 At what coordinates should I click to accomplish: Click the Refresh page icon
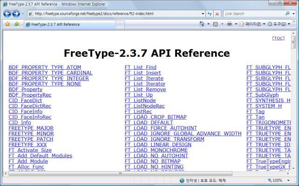pos(210,13)
